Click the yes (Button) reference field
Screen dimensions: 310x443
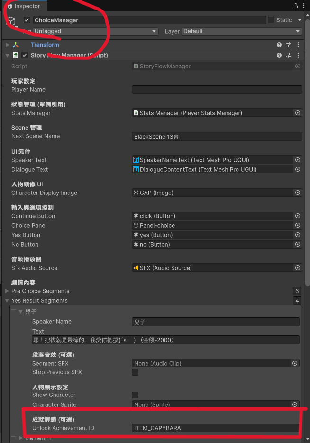click(x=213, y=235)
